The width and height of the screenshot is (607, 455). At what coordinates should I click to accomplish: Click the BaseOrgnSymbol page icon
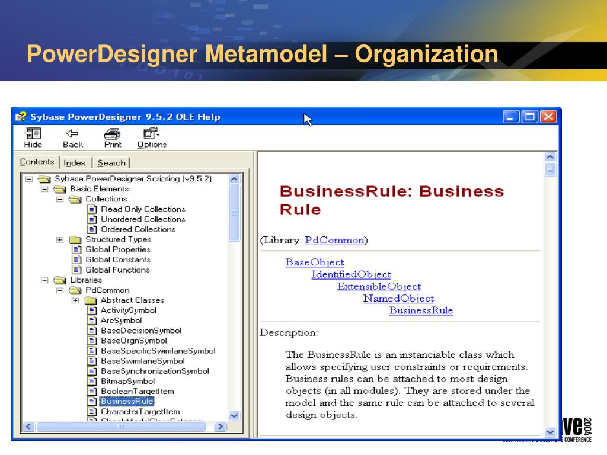tap(92, 341)
